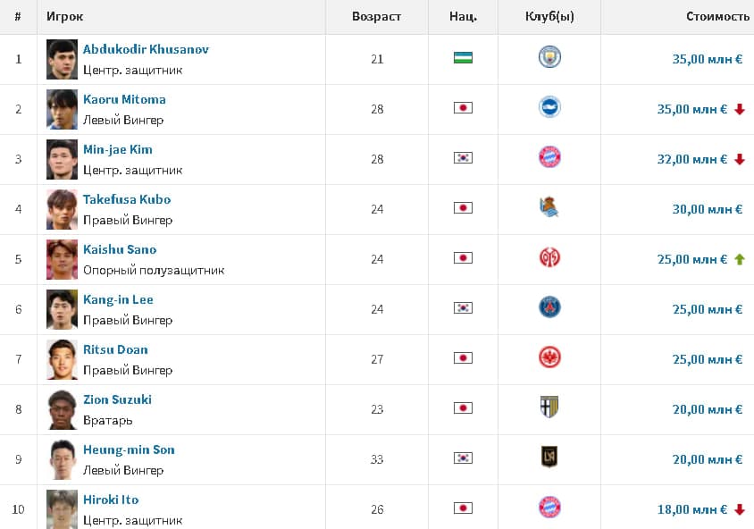Sort table by Возраст column header
The height and width of the screenshot is (529, 754).
coord(376,17)
